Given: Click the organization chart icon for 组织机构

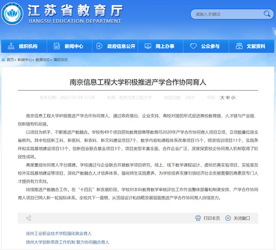Looking at the screenshot, I should point(11,46).
